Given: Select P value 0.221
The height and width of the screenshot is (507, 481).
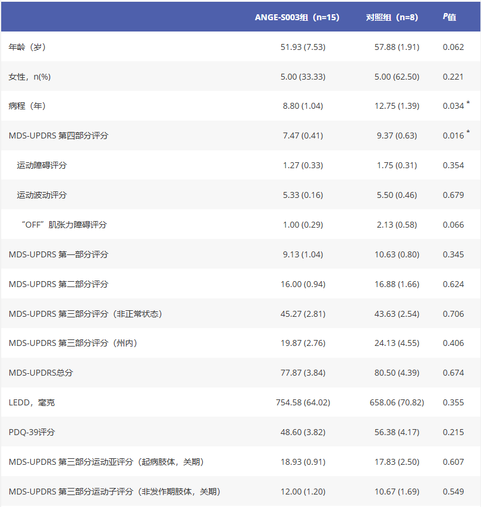Looking at the screenshot, I should pos(453,77).
